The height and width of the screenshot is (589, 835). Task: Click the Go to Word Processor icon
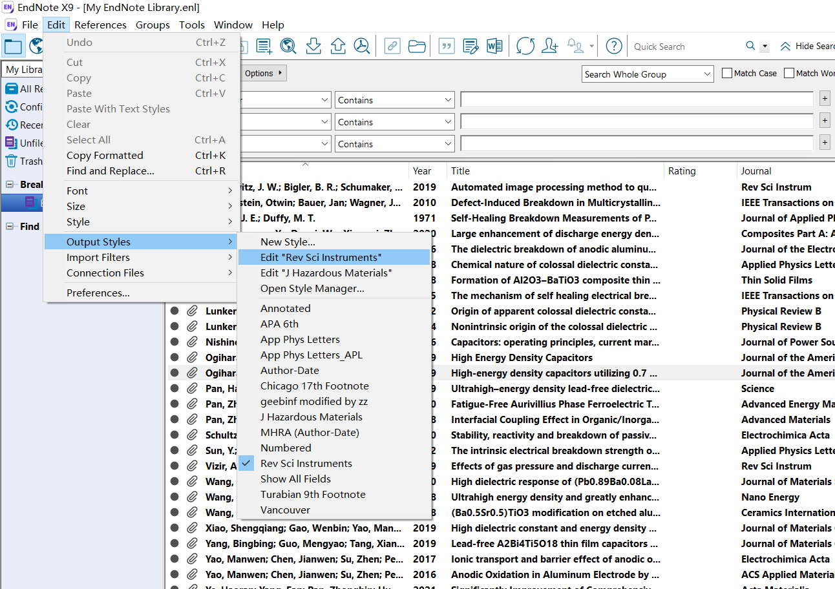coord(495,46)
